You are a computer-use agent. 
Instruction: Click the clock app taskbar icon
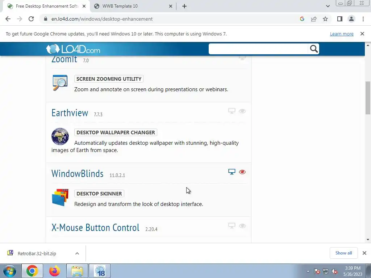[100, 271]
